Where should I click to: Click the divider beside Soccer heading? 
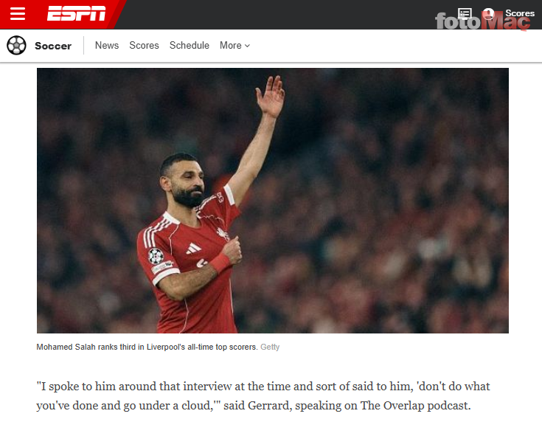click(x=83, y=45)
